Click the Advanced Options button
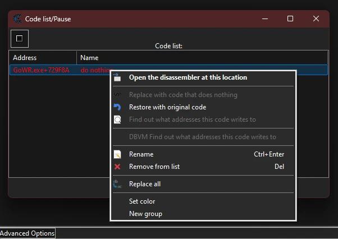 (x=28, y=233)
